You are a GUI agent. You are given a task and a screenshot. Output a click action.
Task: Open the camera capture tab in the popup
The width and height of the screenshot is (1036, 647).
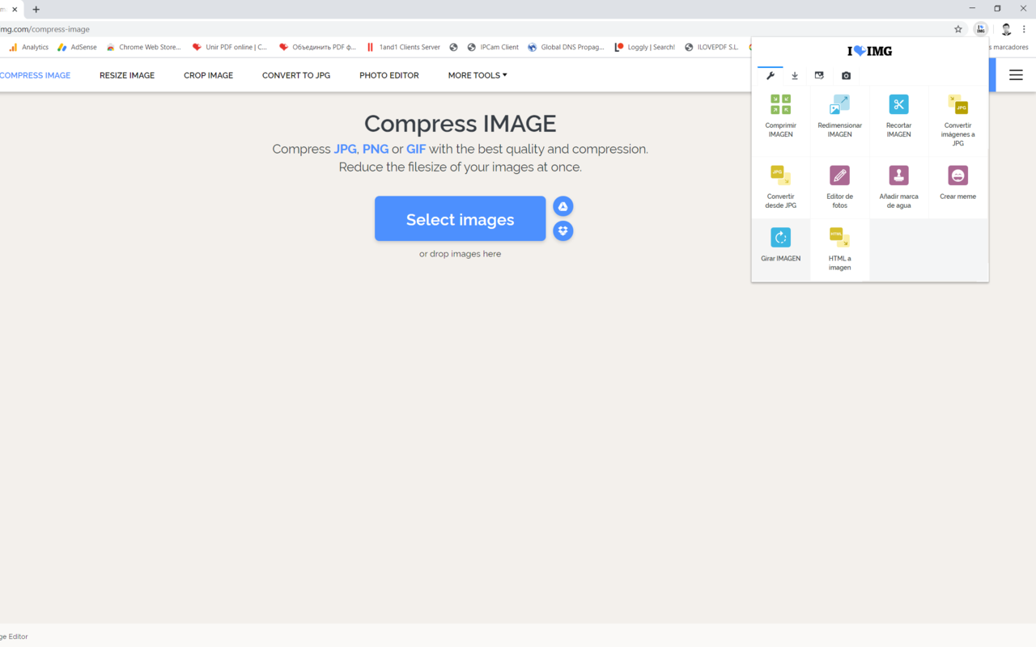[x=846, y=75]
